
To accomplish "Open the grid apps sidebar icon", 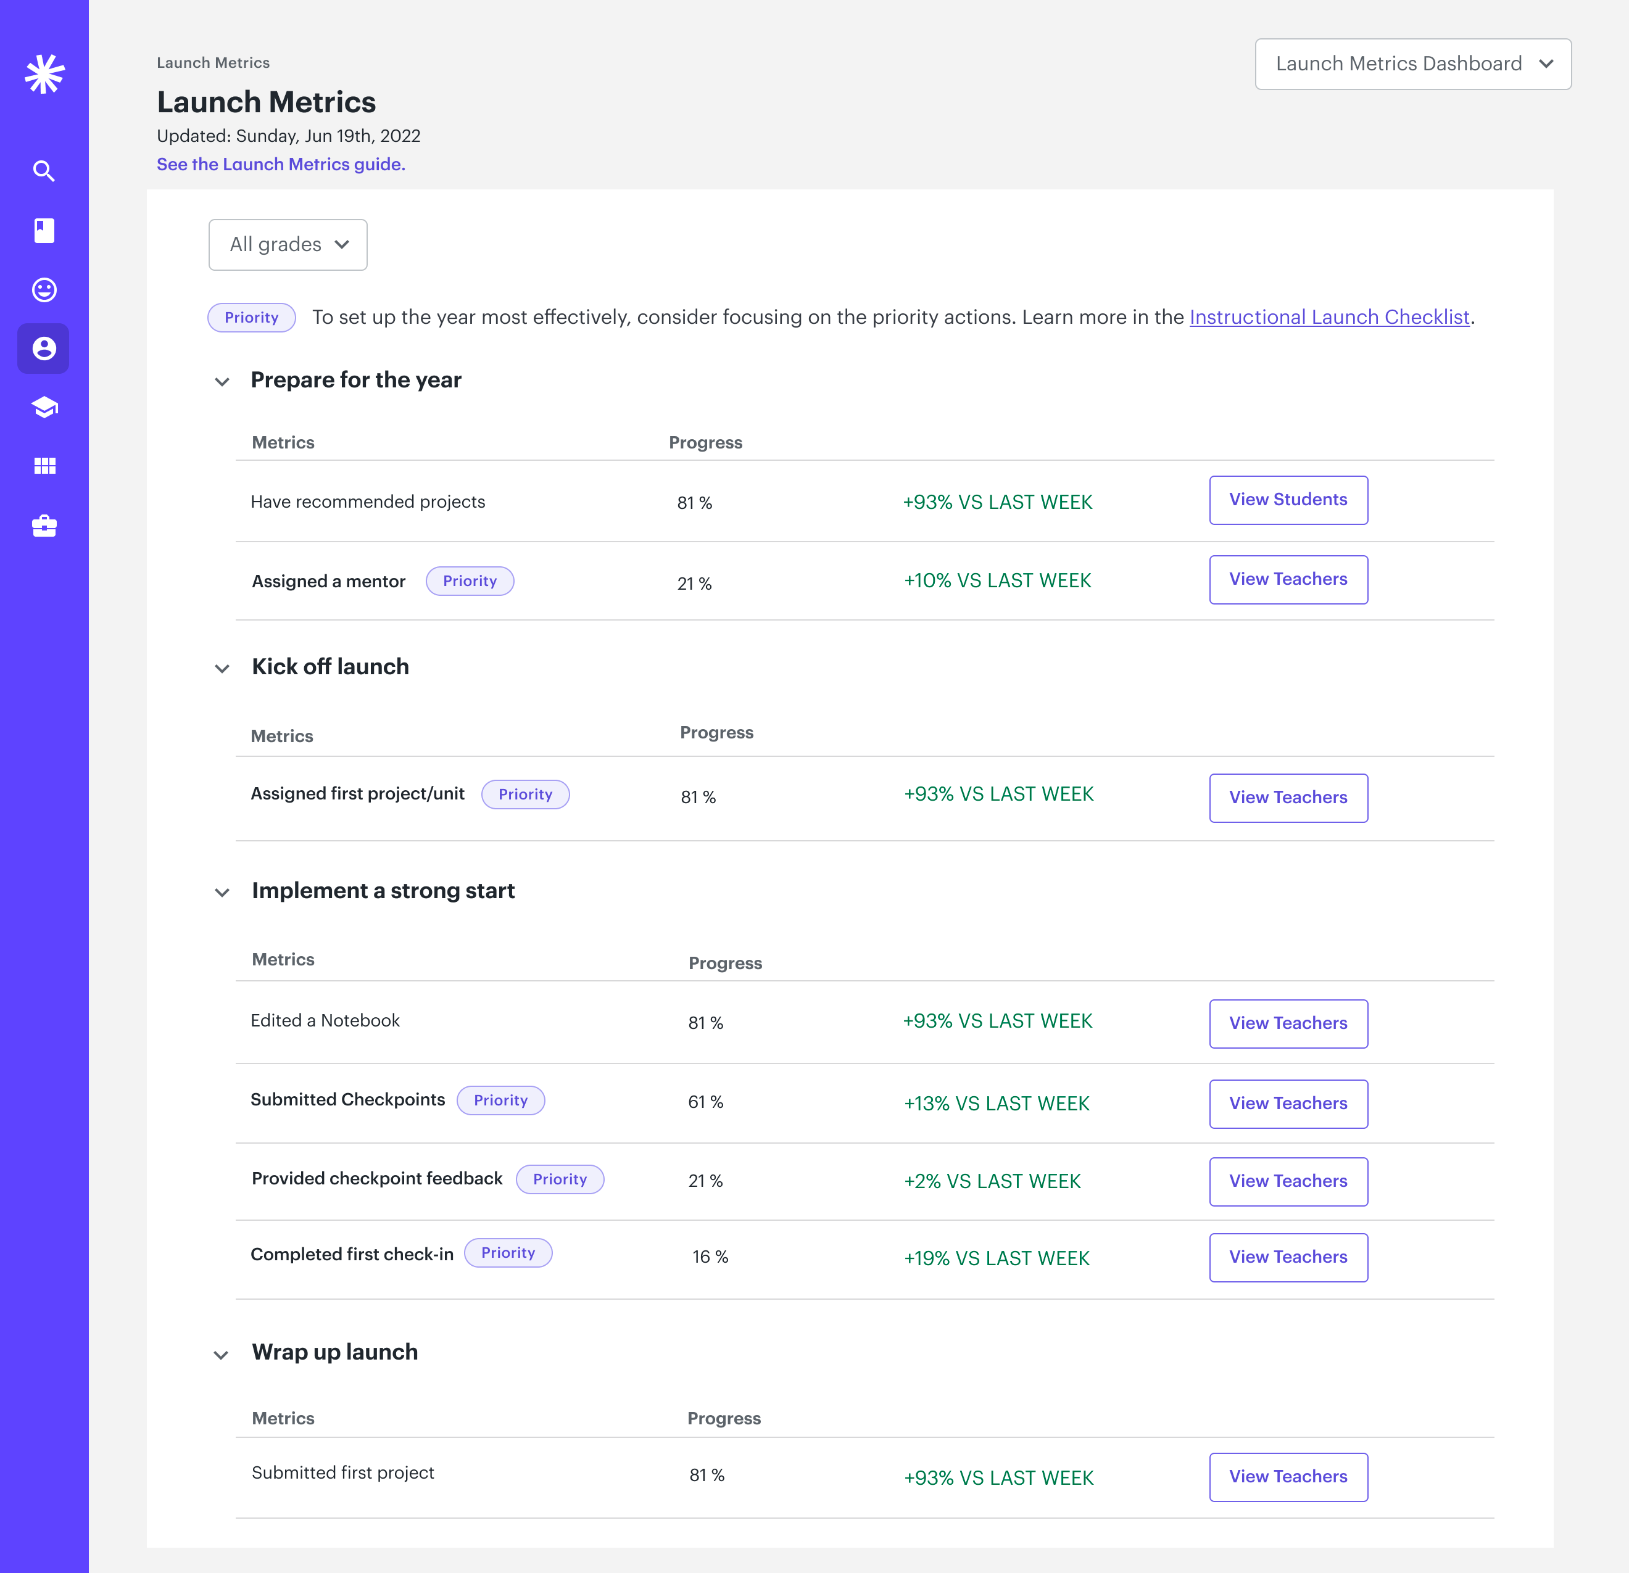I will tap(44, 465).
